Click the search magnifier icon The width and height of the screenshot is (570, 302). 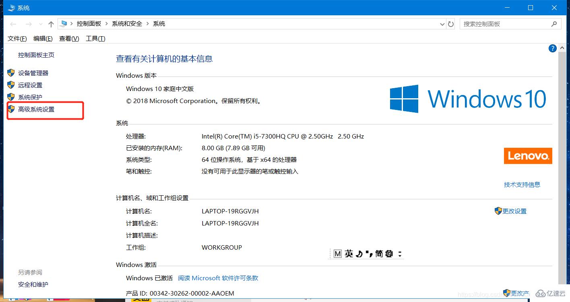tap(554, 24)
